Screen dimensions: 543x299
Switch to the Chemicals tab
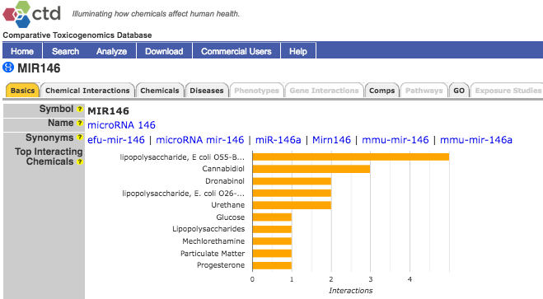[160, 91]
